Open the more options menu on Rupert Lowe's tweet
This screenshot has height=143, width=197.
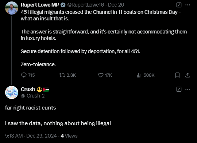tap(188, 5)
